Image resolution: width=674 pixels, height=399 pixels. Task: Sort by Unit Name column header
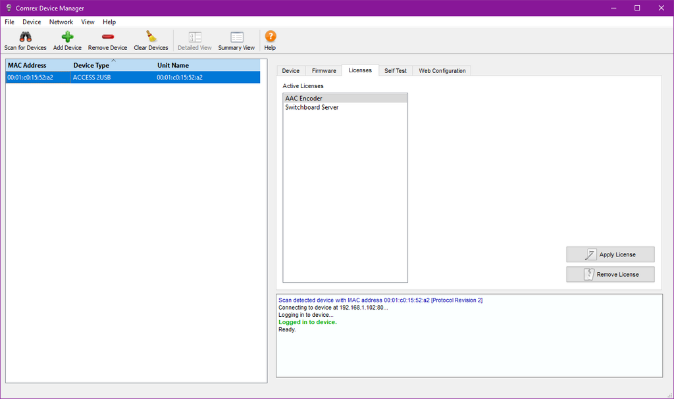point(207,65)
